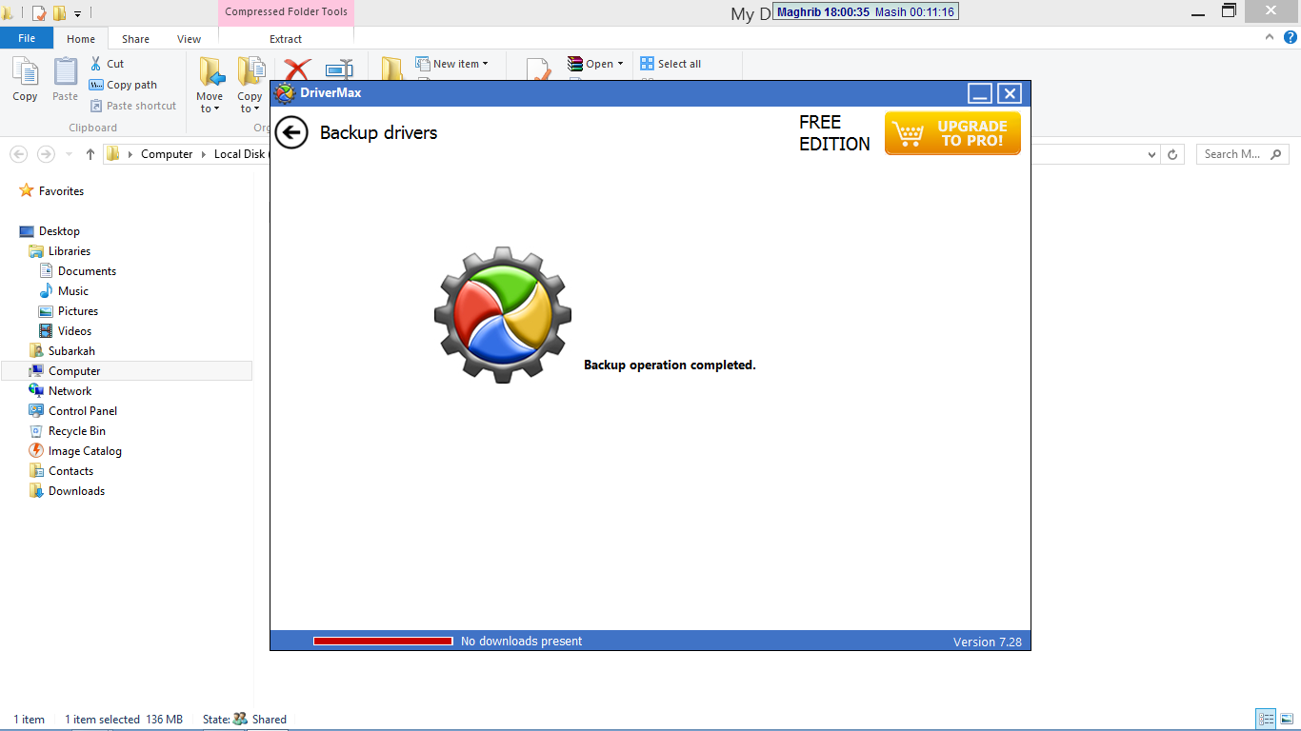1301x731 pixels.
Task: Collapse the Explorer ribbon chevron
Action: coord(1269,38)
